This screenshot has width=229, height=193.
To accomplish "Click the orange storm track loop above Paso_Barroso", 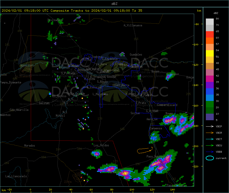I will point(145,150).
